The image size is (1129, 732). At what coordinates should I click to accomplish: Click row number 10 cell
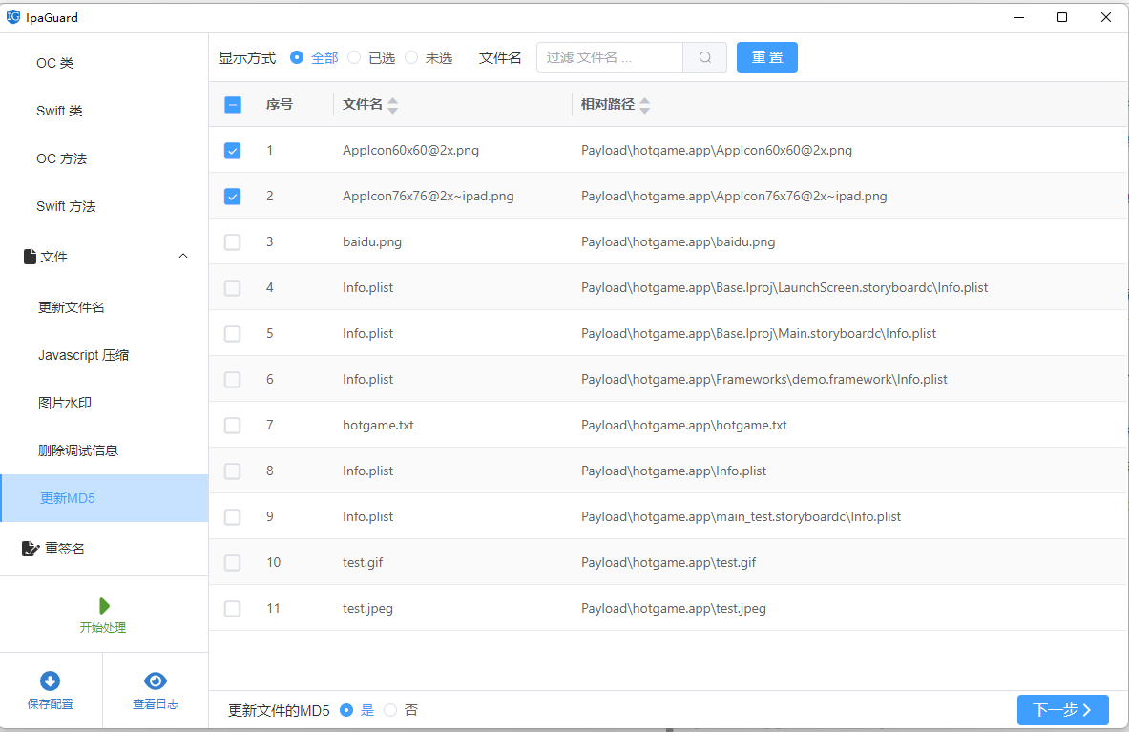pos(274,563)
